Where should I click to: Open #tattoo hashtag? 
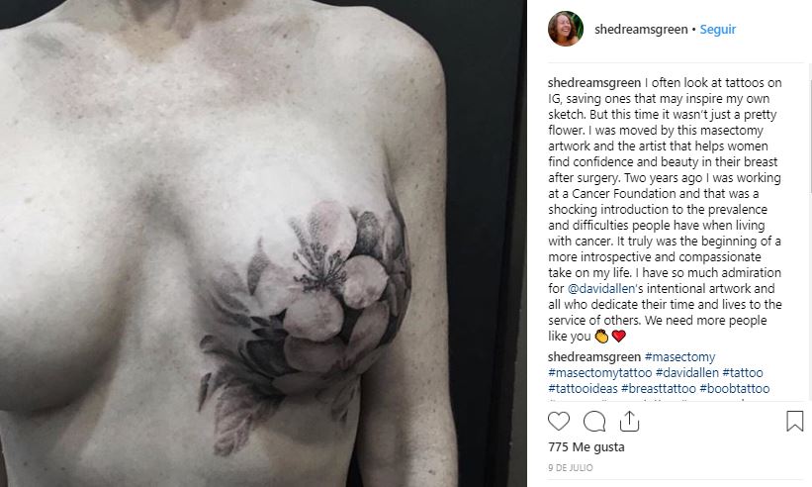(x=743, y=373)
